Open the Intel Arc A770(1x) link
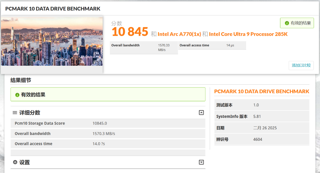 pos(179,34)
